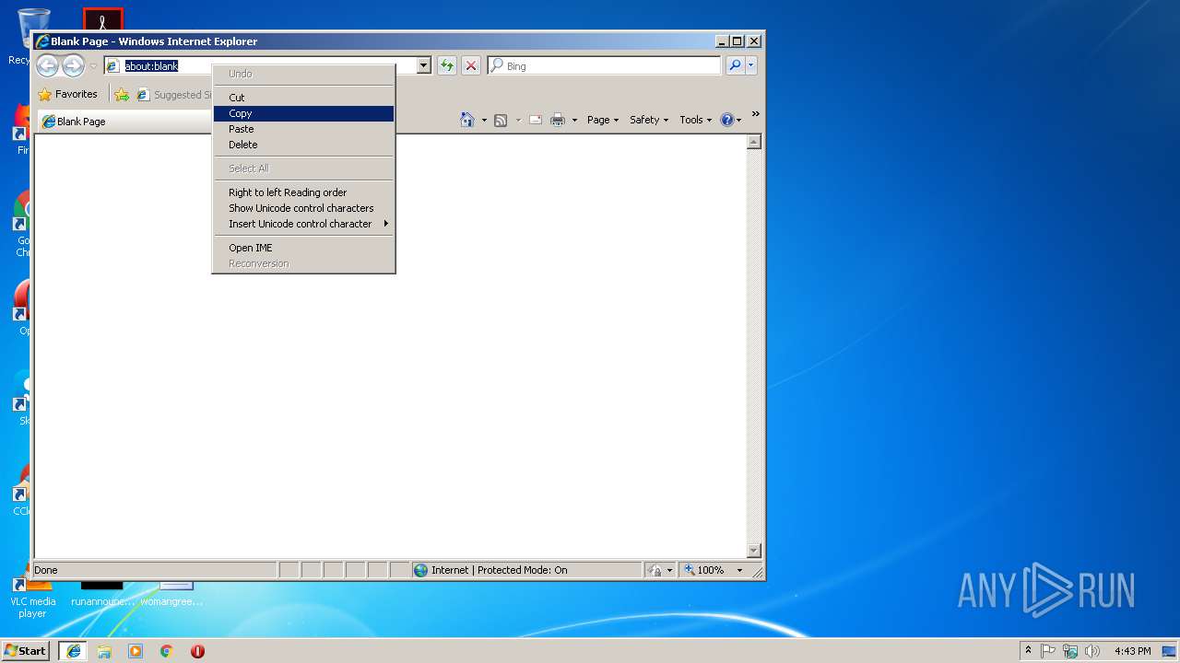
Task: Choose Show Unicode control characters
Action: pos(303,208)
